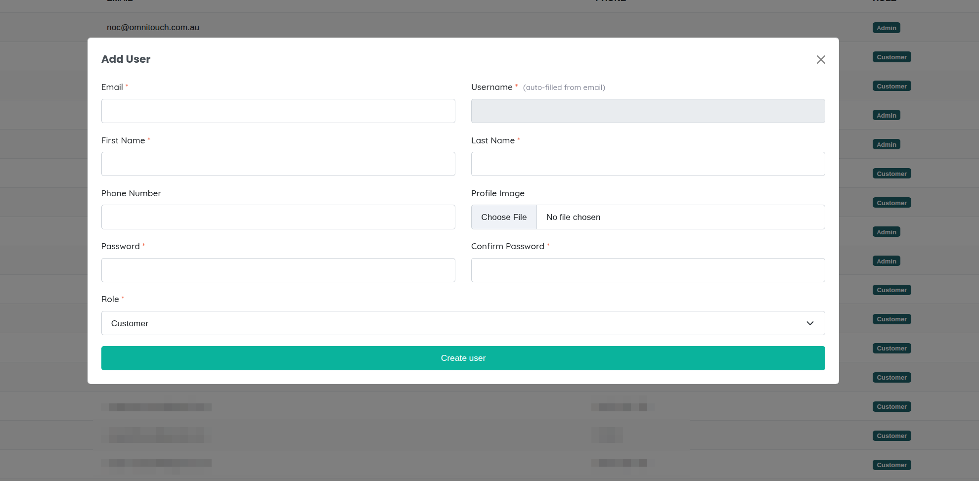Click the Email input field

(x=278, y=111)
